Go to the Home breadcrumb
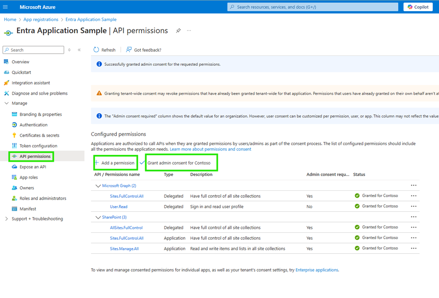The image size is (439, 298). [x=10, y=20]
